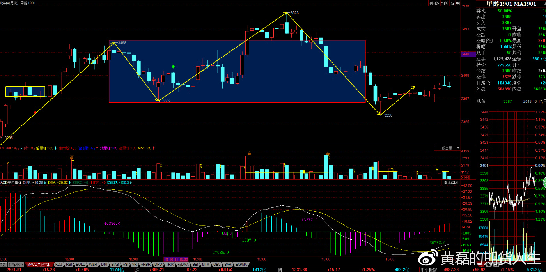
Task: Click the 3362 trough price label
Action: coord(166,101)
